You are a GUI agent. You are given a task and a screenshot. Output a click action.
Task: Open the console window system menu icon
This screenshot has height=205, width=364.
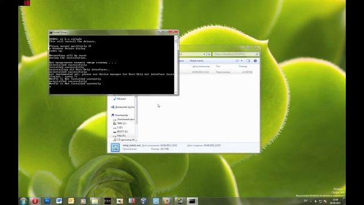[x=51, y=32]
